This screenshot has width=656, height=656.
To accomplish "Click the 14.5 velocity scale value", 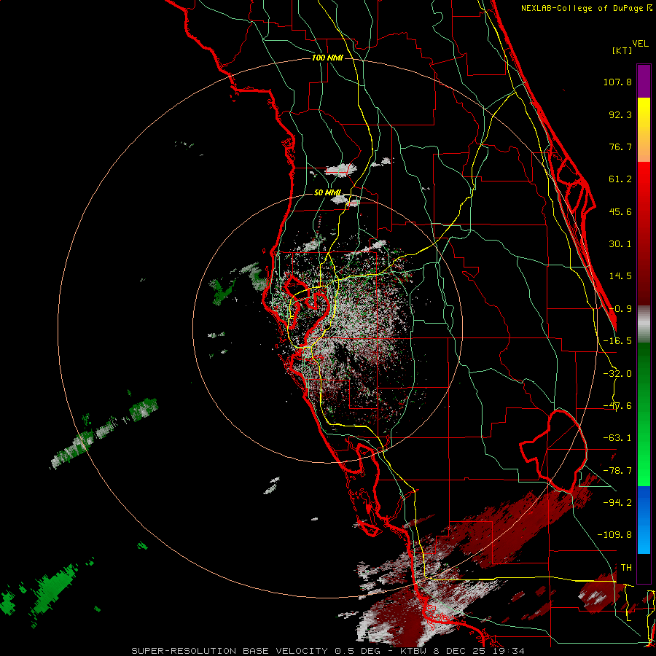I will pos(620,276).
